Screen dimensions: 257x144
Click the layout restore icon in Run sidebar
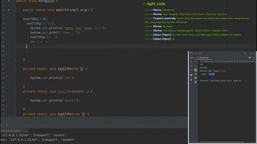191,75
